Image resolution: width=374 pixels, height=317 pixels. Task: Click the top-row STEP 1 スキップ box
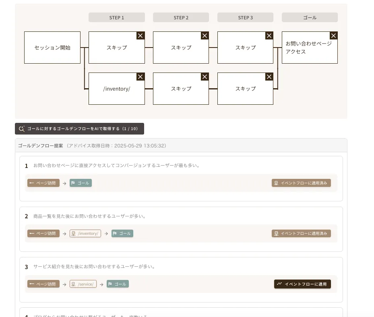point(117,48)
